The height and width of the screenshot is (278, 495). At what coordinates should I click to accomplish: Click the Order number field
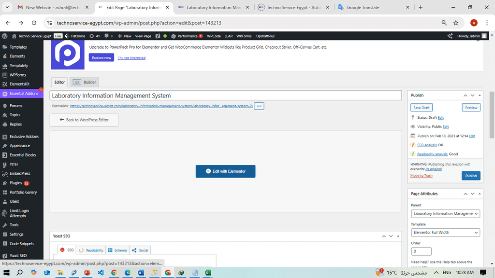[421, 251]
